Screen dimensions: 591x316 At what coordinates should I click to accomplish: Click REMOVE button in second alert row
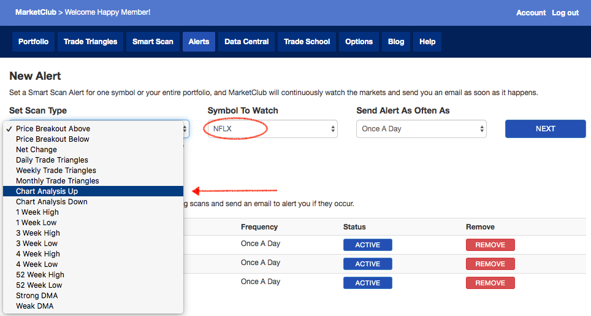pos(490,264)
